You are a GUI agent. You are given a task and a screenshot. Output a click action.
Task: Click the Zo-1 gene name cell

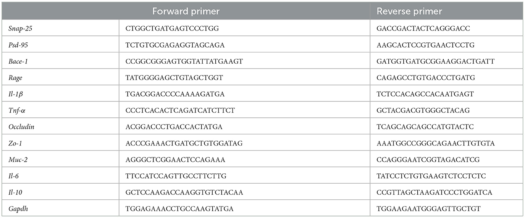tap(14, 143)
